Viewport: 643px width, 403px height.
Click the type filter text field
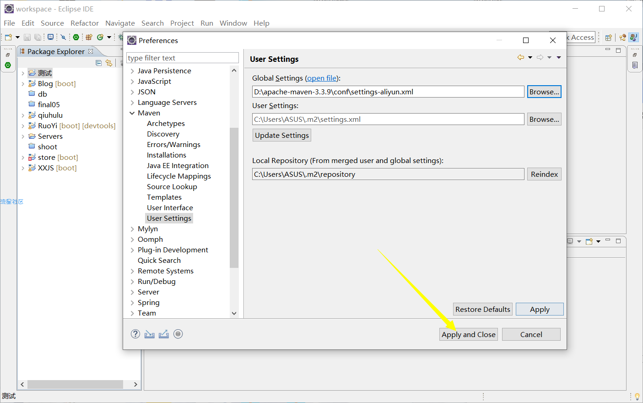(x=183, y=58)
